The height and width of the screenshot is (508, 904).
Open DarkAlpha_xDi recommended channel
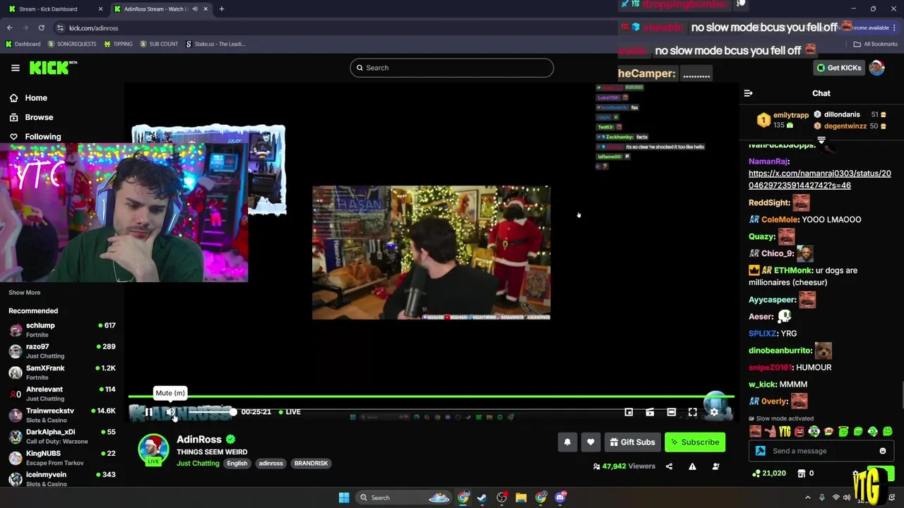coord(62,436)
